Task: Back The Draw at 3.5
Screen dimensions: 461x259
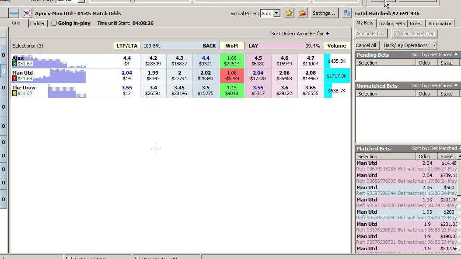Action: tap(206, 91)
